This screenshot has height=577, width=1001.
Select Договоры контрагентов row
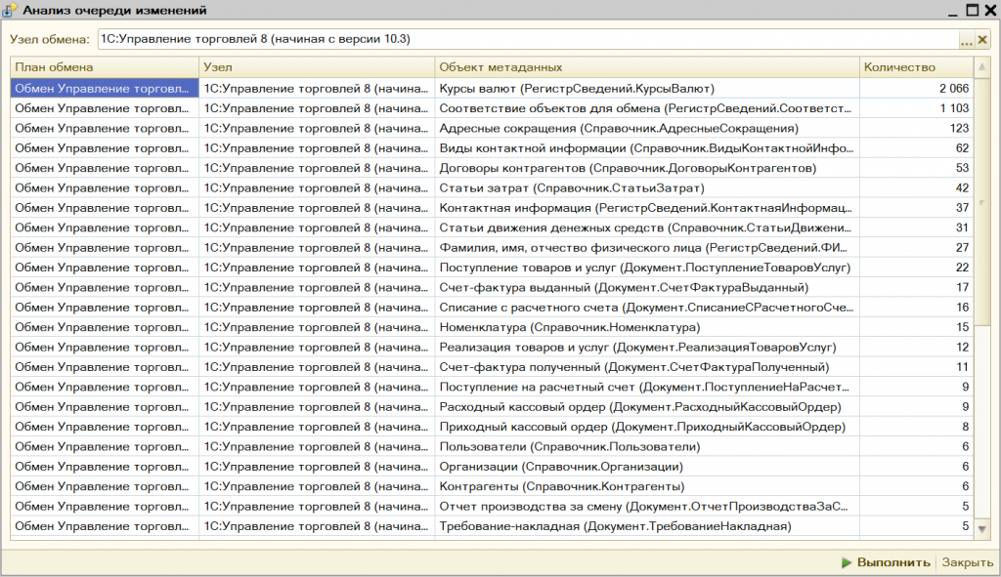[x=492, y=168]
